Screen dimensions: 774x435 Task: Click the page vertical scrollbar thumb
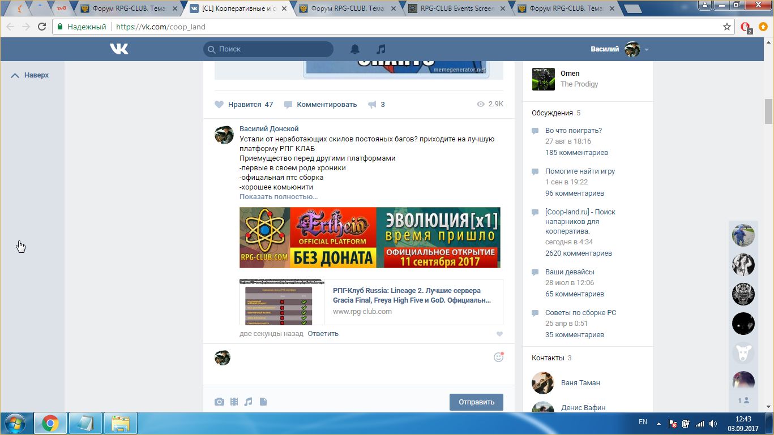coord(768,111)
